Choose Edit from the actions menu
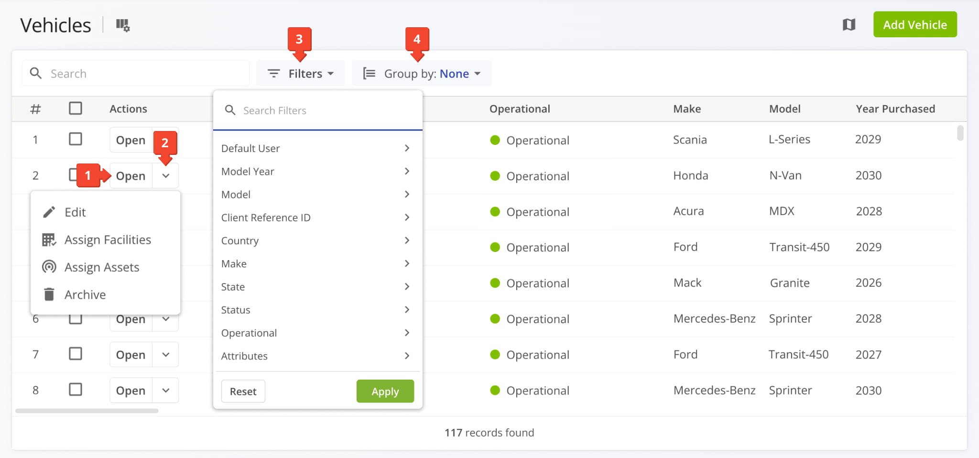The image size is (979, 458). click(x=105, y=212)
